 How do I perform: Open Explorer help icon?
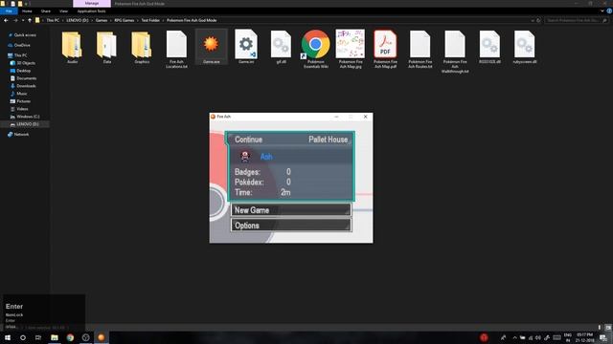(609, 11)
